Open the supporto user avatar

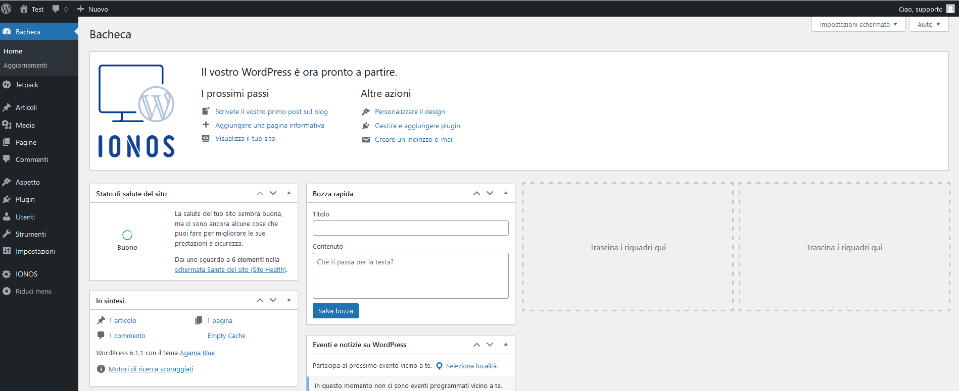coord(950,9)
